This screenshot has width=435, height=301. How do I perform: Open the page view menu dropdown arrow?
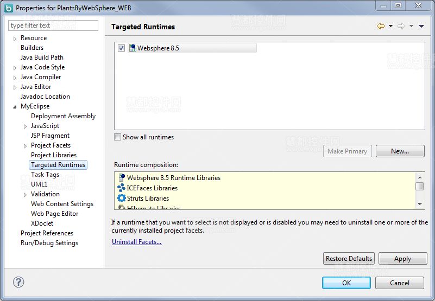421,26
